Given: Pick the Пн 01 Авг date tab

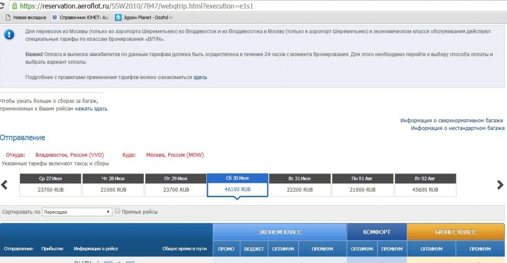Looking at the screenshot, I should pos(362,184).
